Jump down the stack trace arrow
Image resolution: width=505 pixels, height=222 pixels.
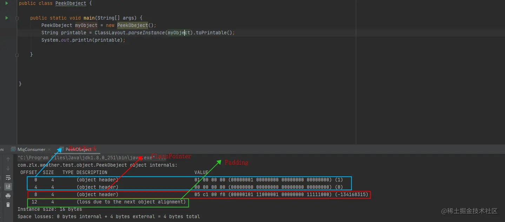pos(8,168)
